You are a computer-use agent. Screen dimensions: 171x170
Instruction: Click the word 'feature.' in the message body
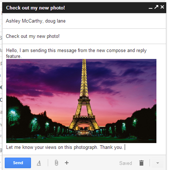pos(14,56)
